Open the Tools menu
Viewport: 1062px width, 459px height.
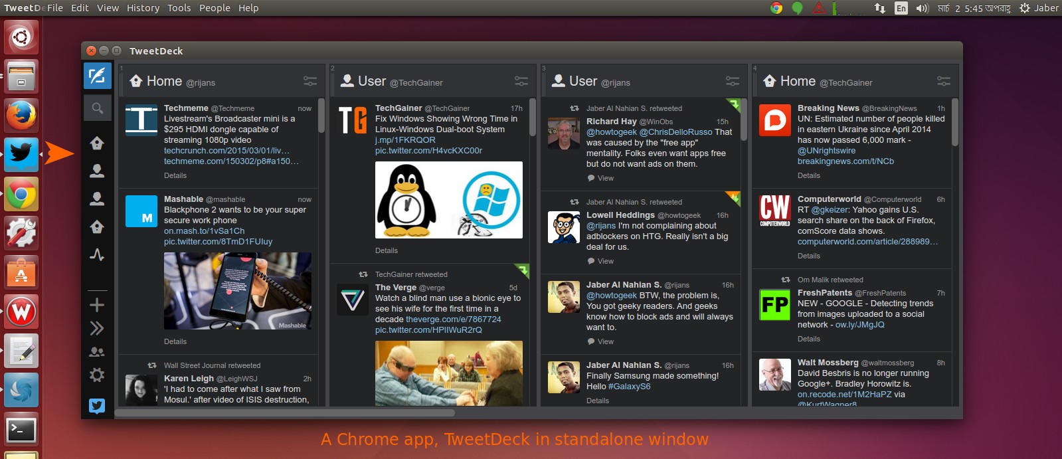click(x=179, y=8)
